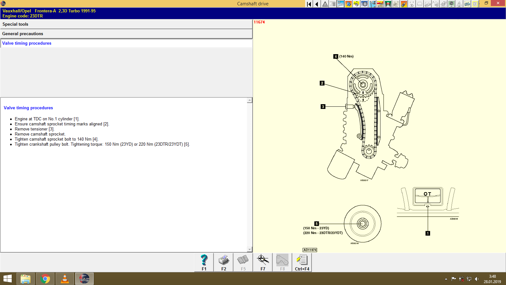Viewport: 506px width, 285px height.
Task: Click the tyre and wheel icon
Action: [364, 4]
